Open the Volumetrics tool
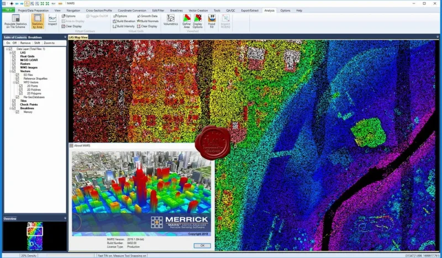Viewport: 442px width, 258px height. [x=171, y=20]
